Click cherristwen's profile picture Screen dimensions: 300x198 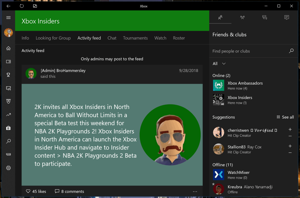click(219, 132)
